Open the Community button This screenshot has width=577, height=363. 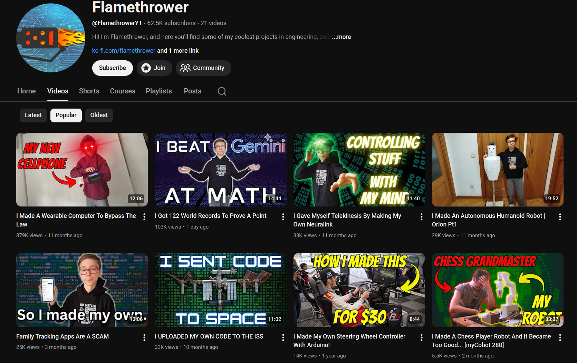(x=203, y=68)
